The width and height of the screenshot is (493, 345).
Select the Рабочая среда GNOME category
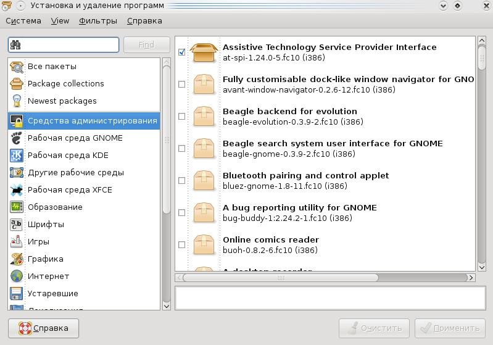84,138
